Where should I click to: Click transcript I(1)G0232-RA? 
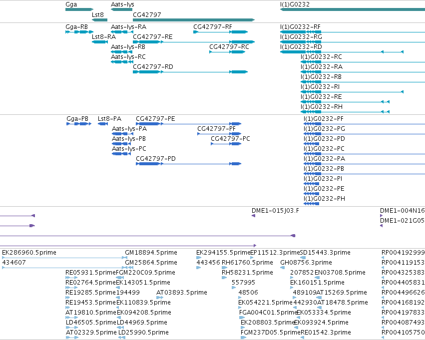322,66
